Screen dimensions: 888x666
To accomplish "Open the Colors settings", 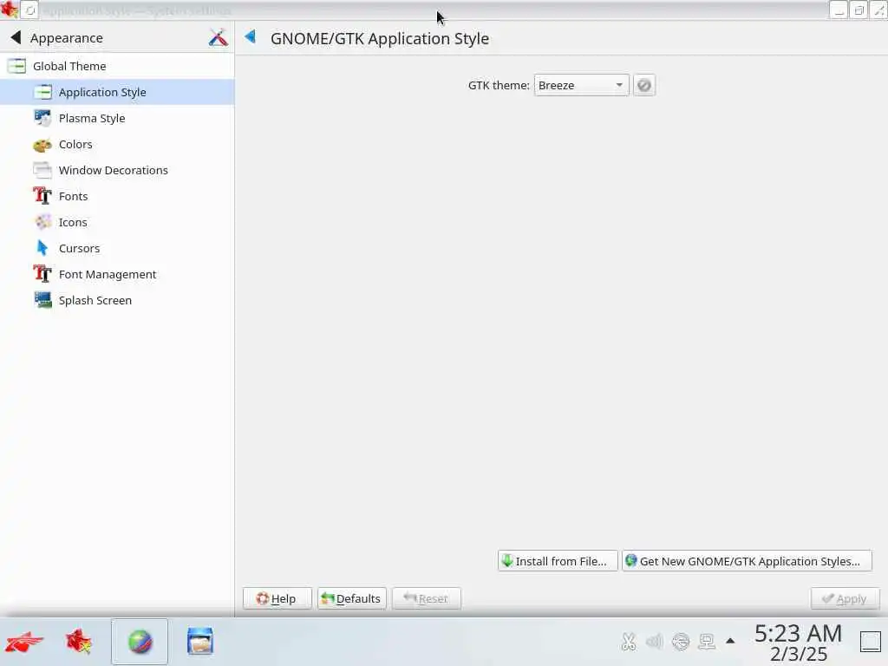I will 117,145.
